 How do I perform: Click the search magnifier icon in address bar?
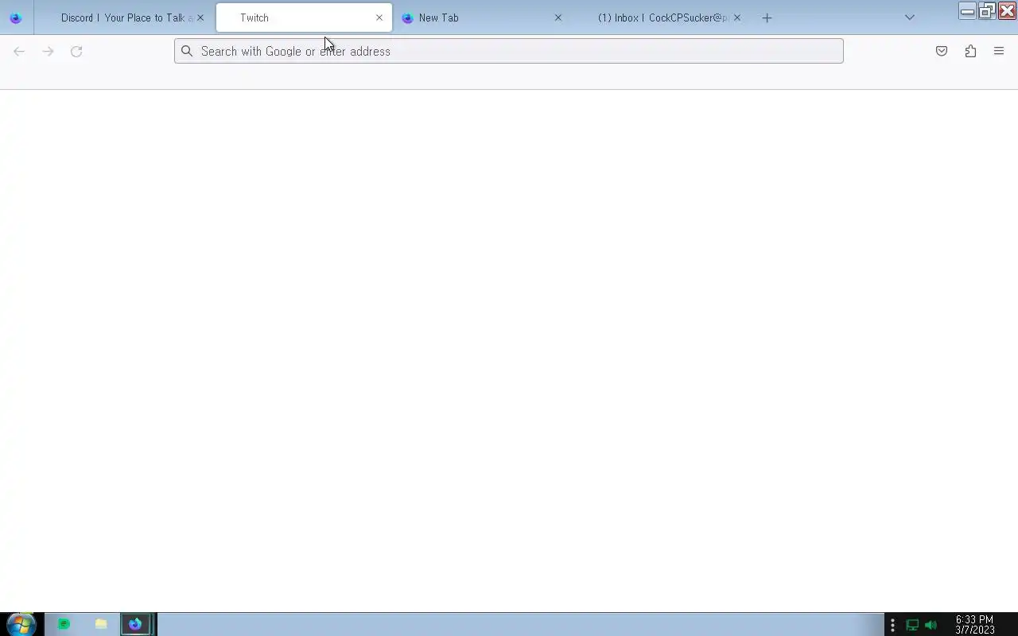(187, 51)
